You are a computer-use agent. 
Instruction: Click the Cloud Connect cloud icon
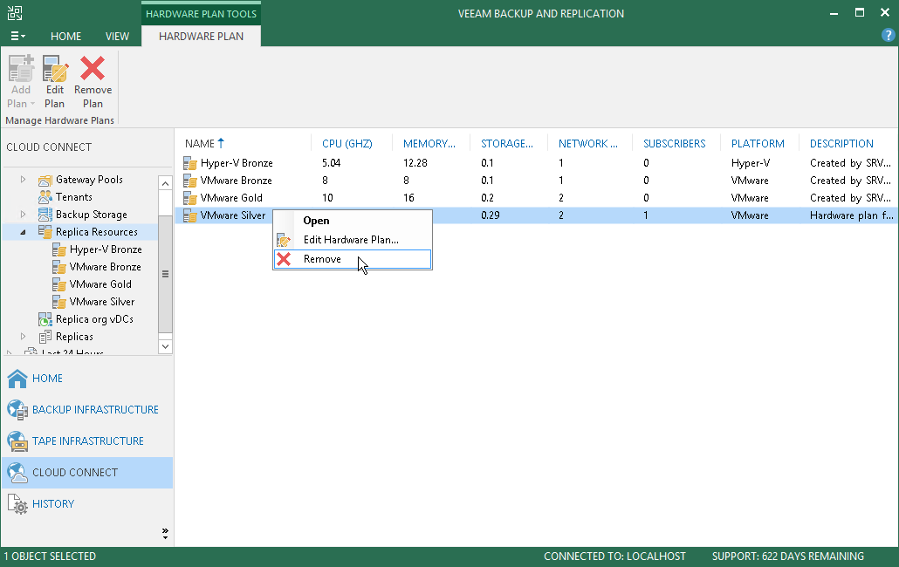click(x=17, y=473)
